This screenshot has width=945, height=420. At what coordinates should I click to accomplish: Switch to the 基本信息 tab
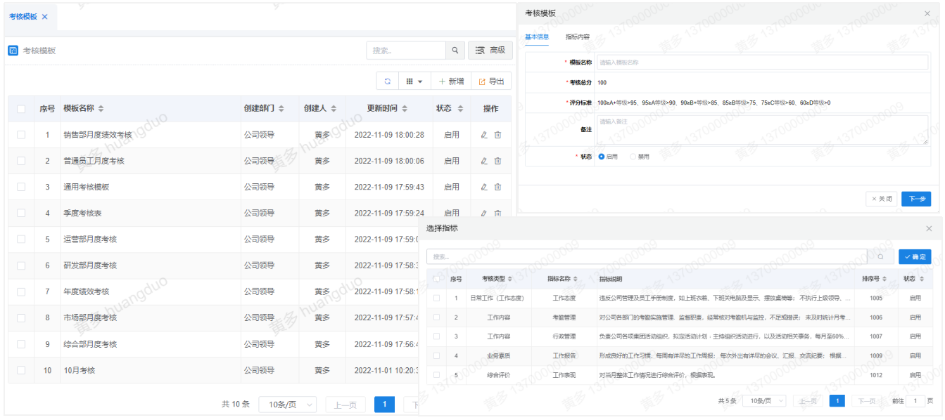[x=537, y=37]
